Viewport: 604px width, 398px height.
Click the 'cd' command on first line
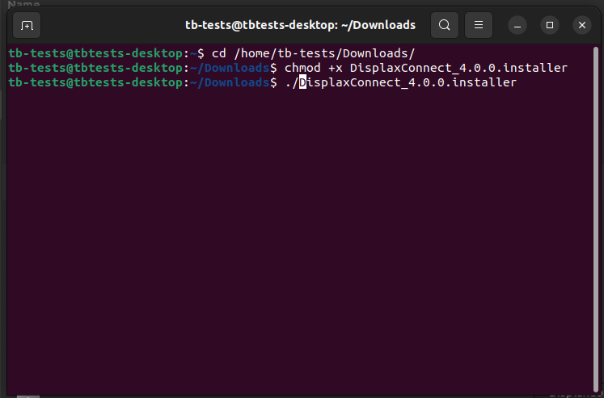point(218,53)
